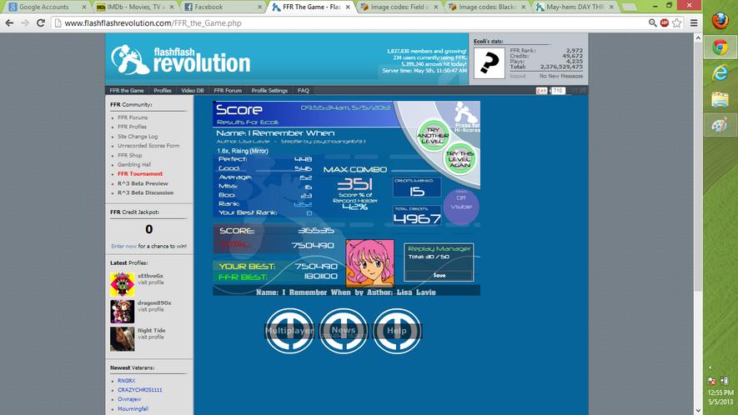This screenshot has width=738, height=415.
Task: Bookmark this page with the star icon
Action: coord(677,22)
